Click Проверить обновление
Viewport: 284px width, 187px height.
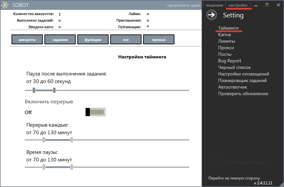click(x=243, y=93)
